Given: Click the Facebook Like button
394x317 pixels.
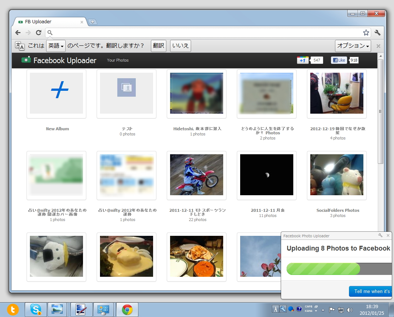Looking at the screenshot, I should (339, 60).
